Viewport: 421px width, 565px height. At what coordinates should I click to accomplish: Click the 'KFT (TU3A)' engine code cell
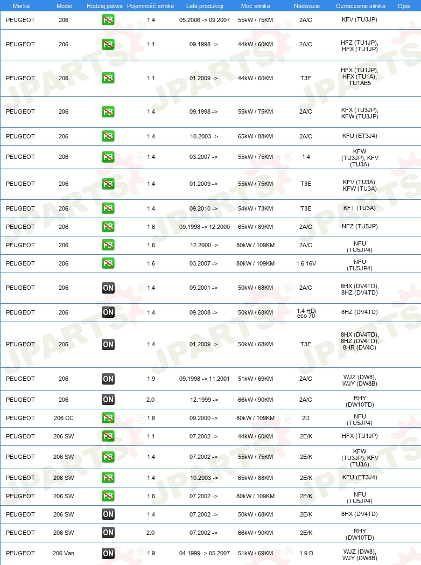click(360, 208)
